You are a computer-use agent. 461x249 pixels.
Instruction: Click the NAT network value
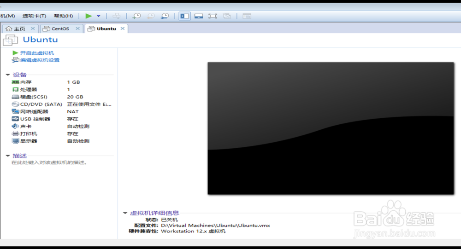point(73,111)
